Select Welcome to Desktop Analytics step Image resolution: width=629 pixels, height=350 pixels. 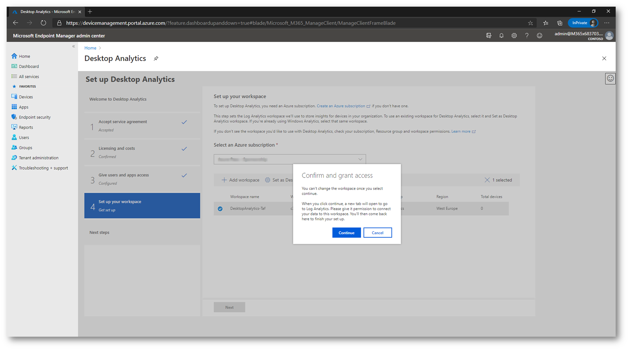pyautogui.click(x=142, y=99)
